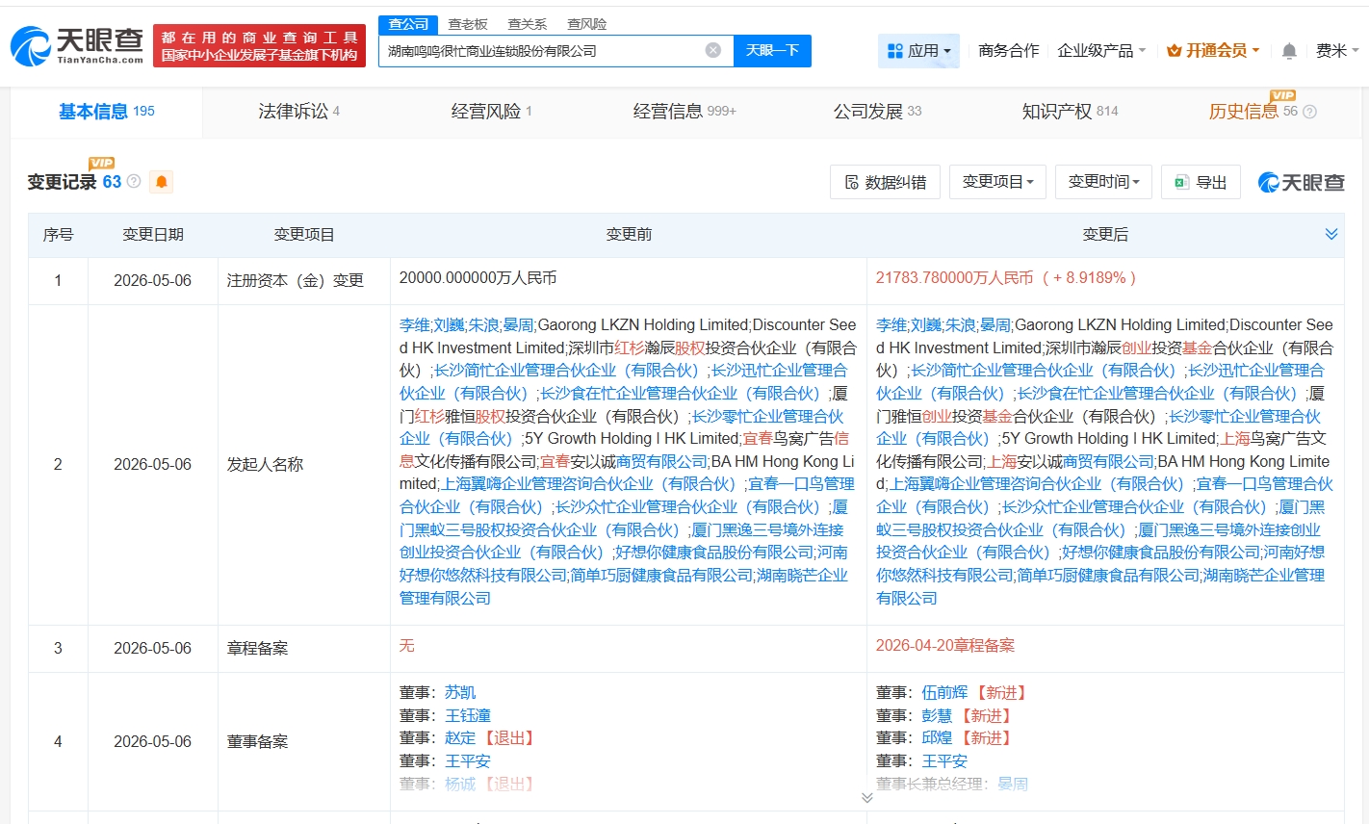Image resolution: width=1369 pixels, height=824 pixels.
Task: Click the 变更日期 column header
Action: [153, 235]
